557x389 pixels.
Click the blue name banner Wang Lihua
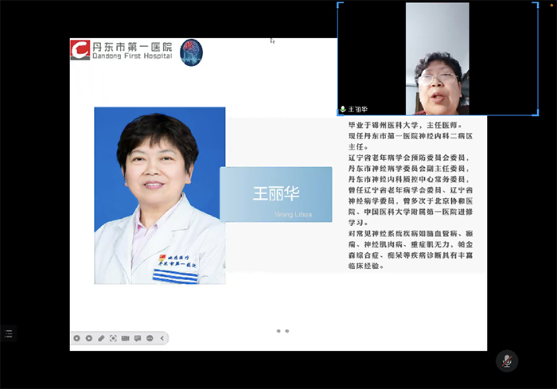[276, 195]
